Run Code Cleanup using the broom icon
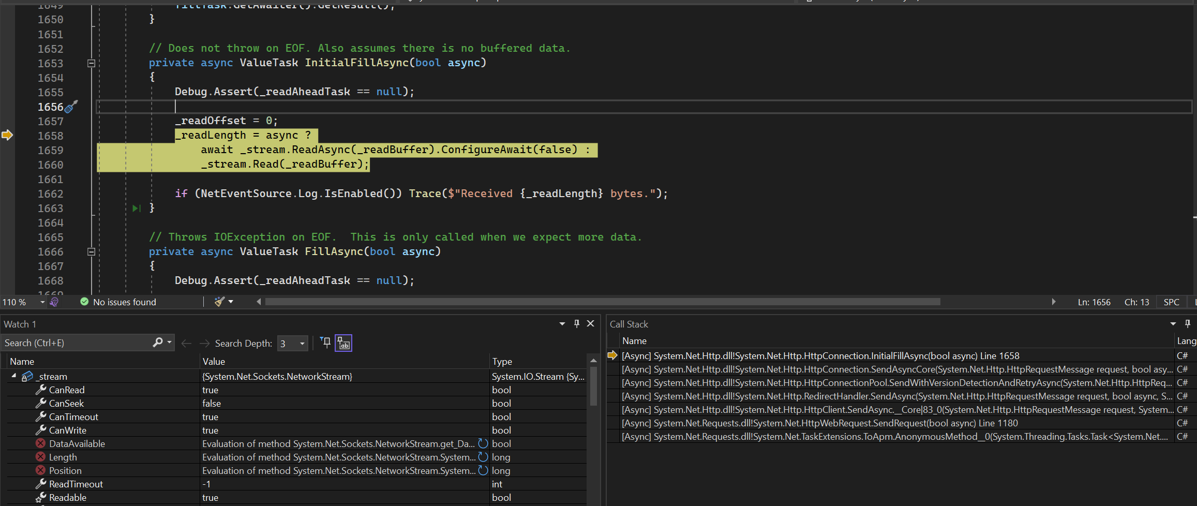The image size is (1197, 506). [220, 302]
